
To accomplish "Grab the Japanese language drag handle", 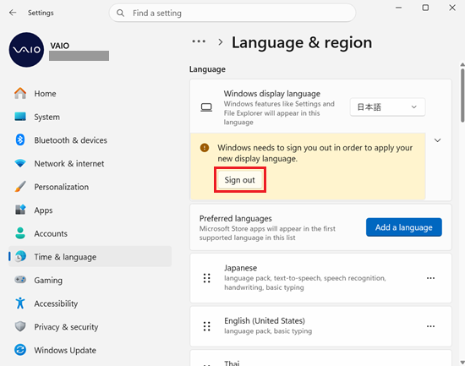I will pos(206,278).
